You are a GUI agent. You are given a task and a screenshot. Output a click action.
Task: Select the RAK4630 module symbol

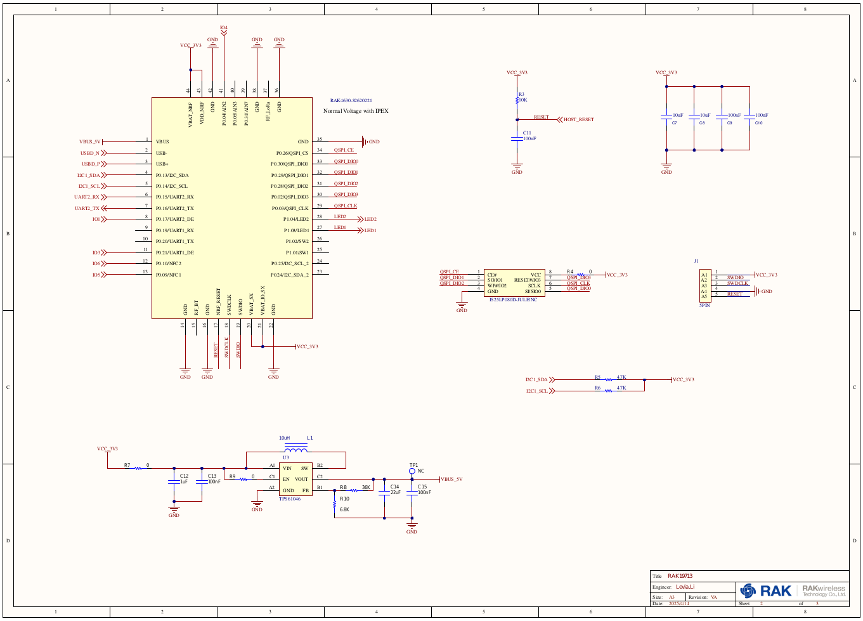[x=231, y=207]
